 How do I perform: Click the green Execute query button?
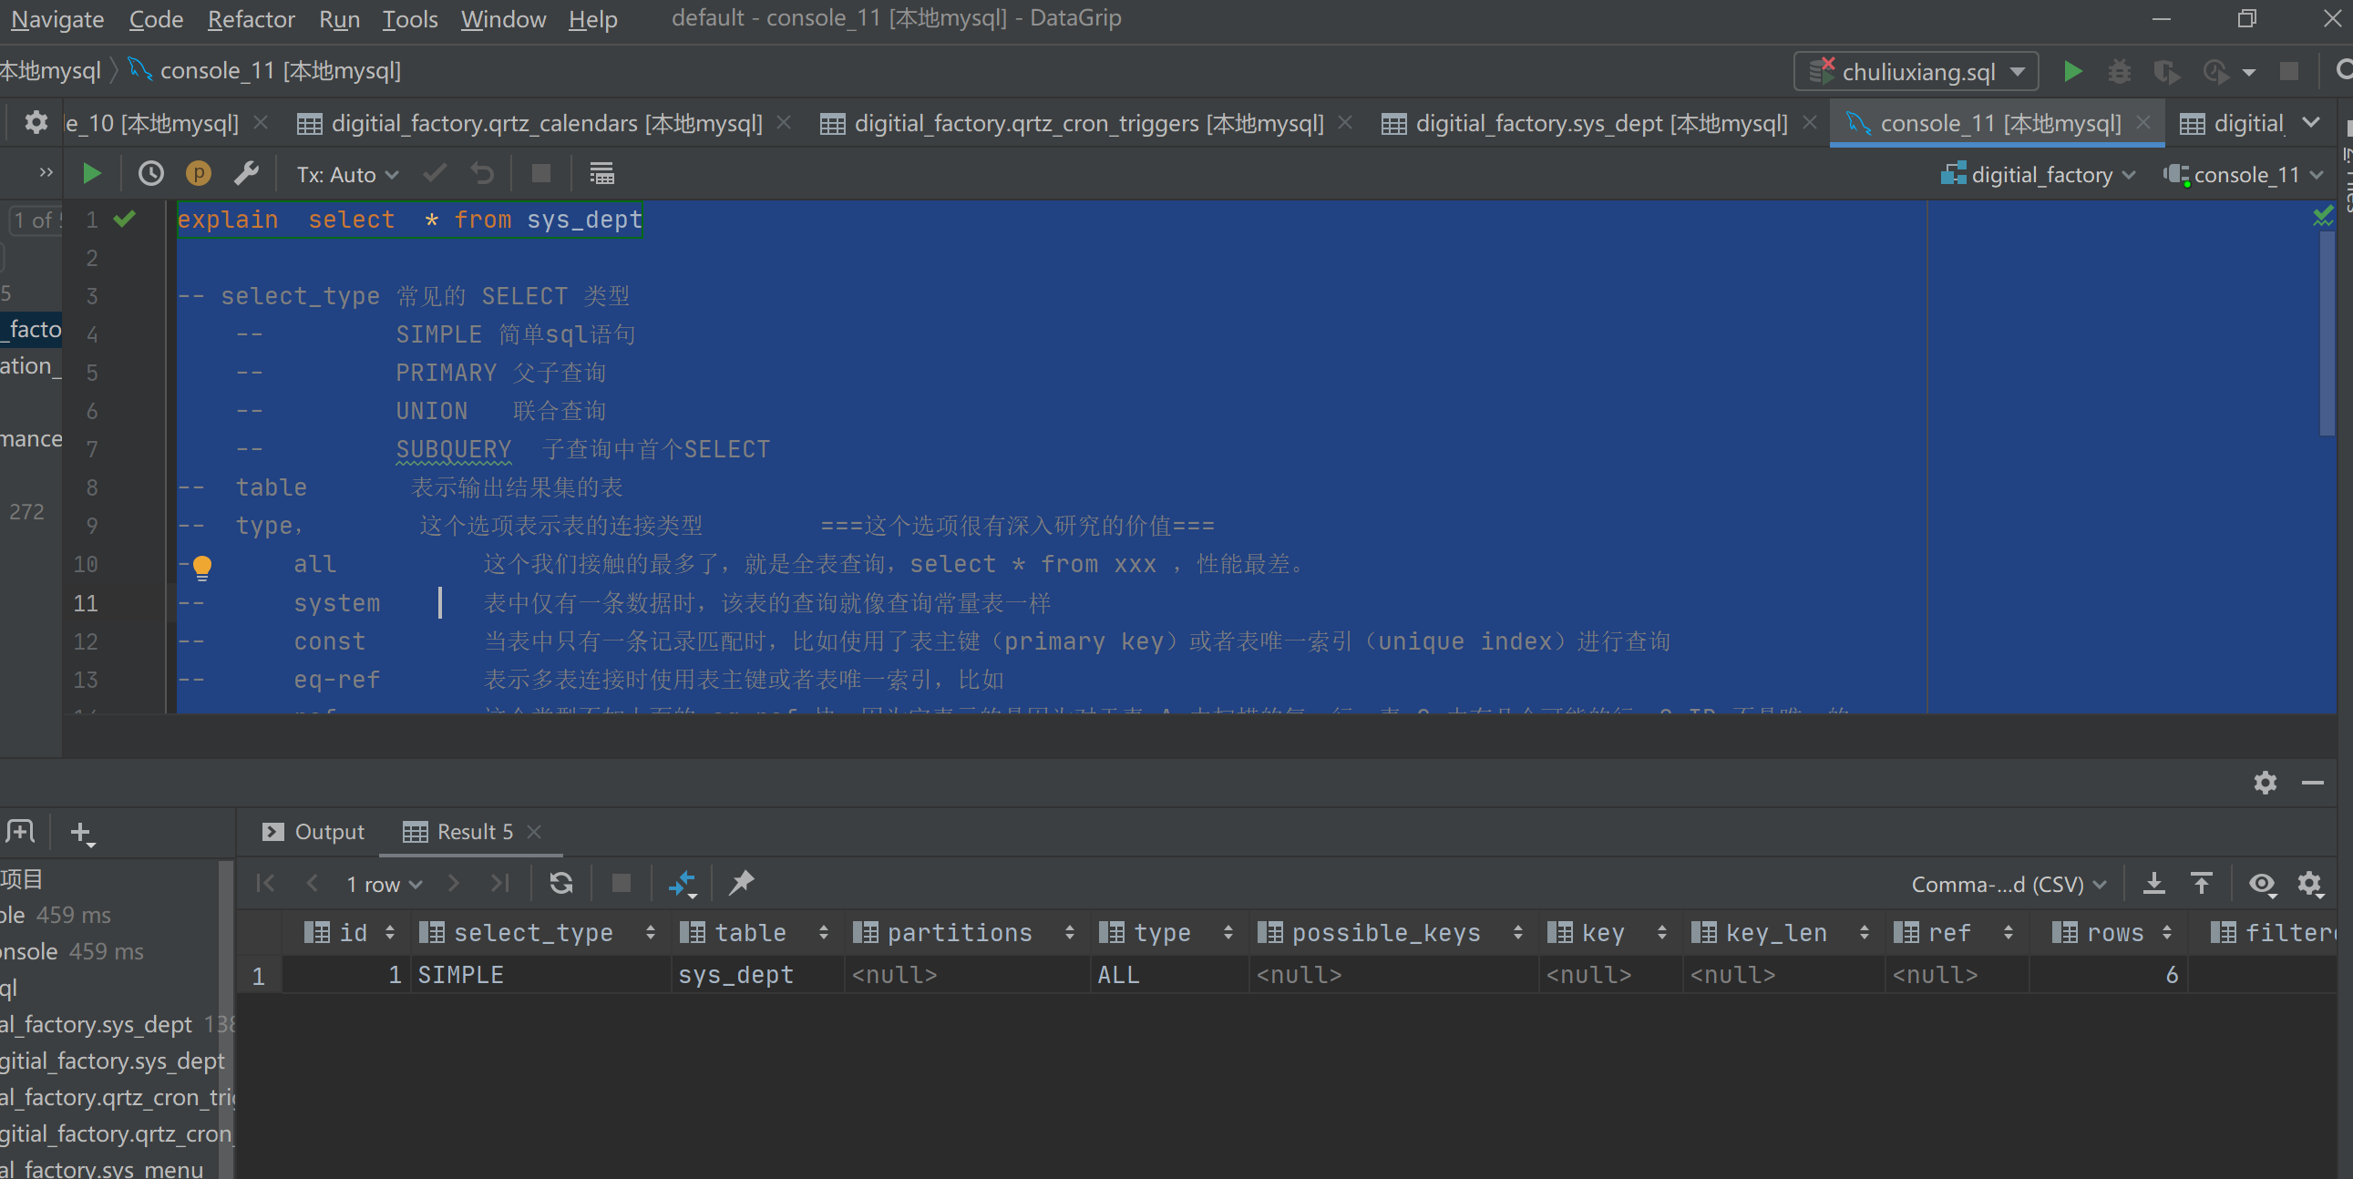[91, 173]
